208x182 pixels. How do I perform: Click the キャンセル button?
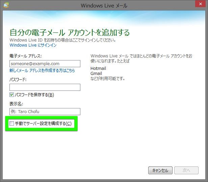pos(160,170)
